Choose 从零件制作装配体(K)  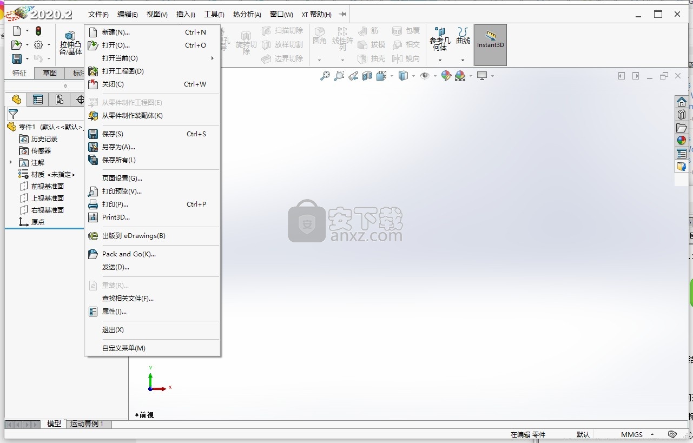click(x=152, y=116)
